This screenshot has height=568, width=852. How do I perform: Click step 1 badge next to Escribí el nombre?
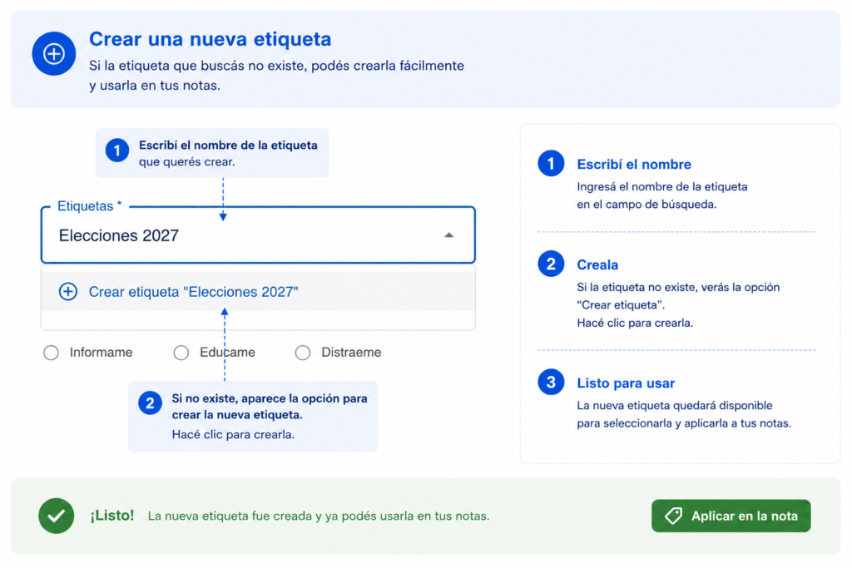point(551,164)
